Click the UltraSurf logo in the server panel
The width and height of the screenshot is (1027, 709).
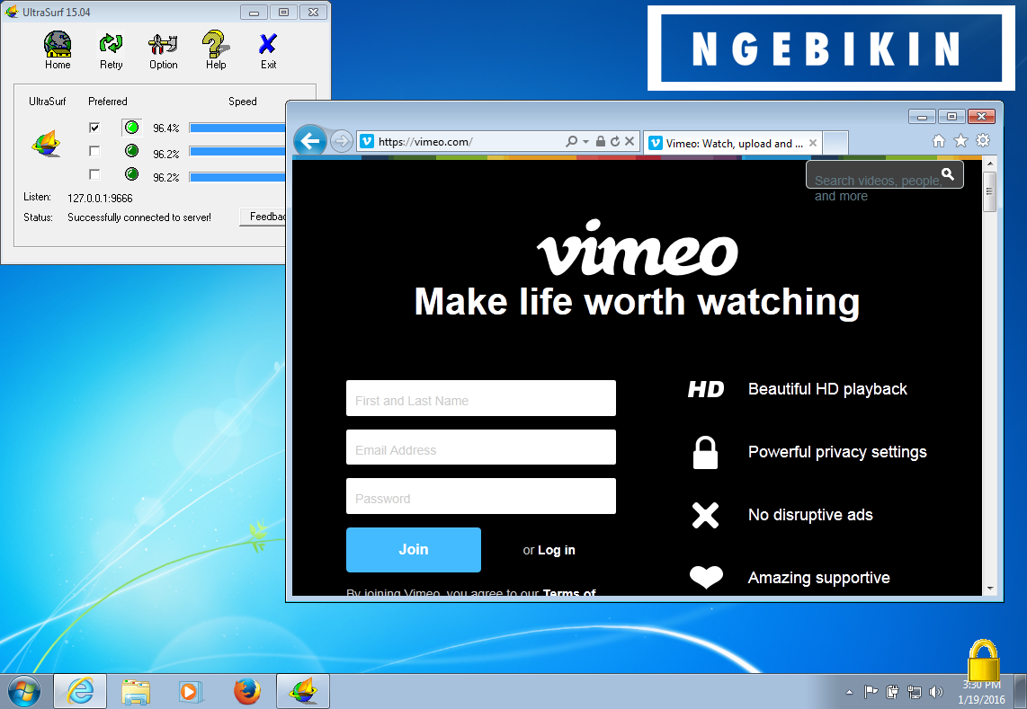(47, 143)
